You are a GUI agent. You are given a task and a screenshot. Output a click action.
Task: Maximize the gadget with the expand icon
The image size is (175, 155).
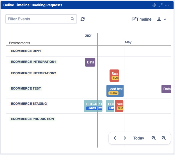(x=161, y=5)
